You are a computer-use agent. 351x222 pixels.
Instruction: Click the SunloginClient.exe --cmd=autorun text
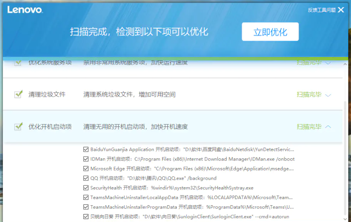pos(216,217)
